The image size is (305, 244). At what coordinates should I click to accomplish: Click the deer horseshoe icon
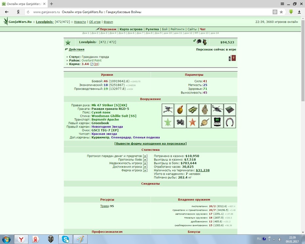pyautogui.click(x=230, y=122)
